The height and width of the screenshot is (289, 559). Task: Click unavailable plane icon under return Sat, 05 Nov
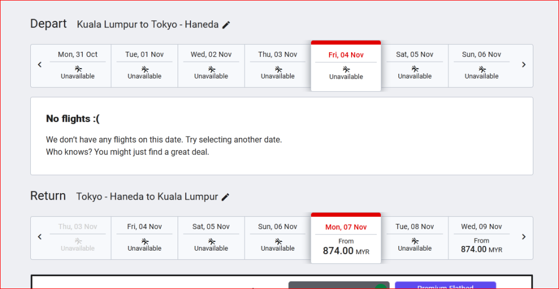[x=211, y=241]
